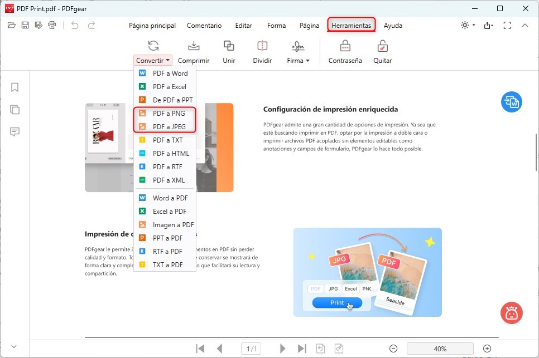This screenshot has width=539, height=358.
Task: Choose PPT a PDF conversion
Action: [165, 238]
